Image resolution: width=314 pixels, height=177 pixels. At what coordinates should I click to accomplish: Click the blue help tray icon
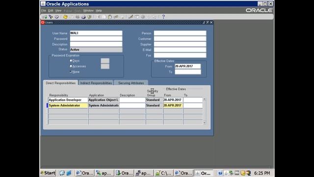pos(220,173)
